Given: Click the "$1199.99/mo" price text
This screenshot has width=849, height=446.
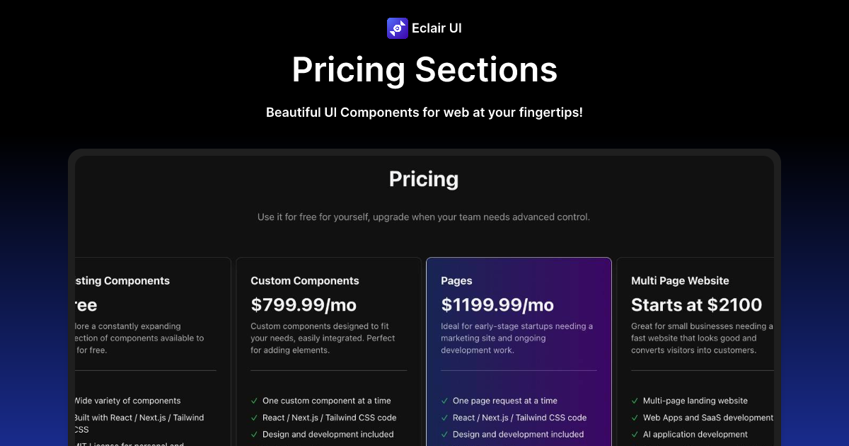Looking at the screenshot, I should click(497, 304).
